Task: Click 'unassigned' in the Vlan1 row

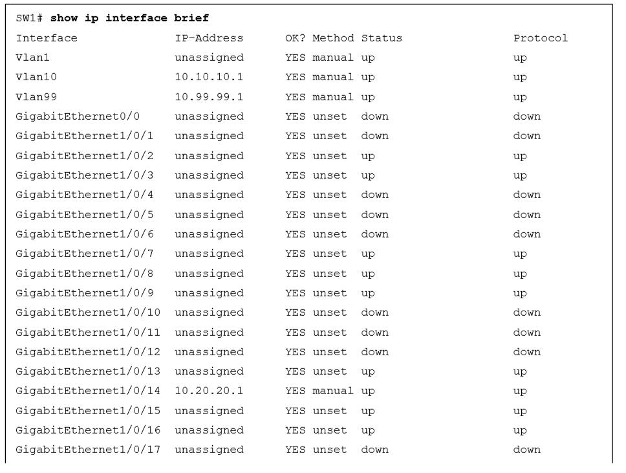Action: coord(209,58)
